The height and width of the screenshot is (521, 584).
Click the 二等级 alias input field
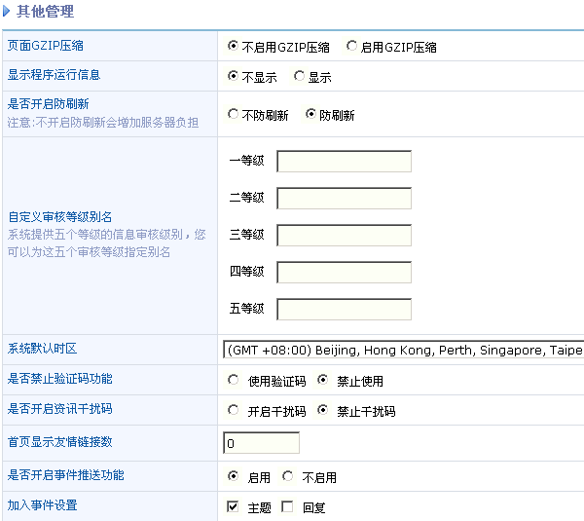tap(344, 198)
